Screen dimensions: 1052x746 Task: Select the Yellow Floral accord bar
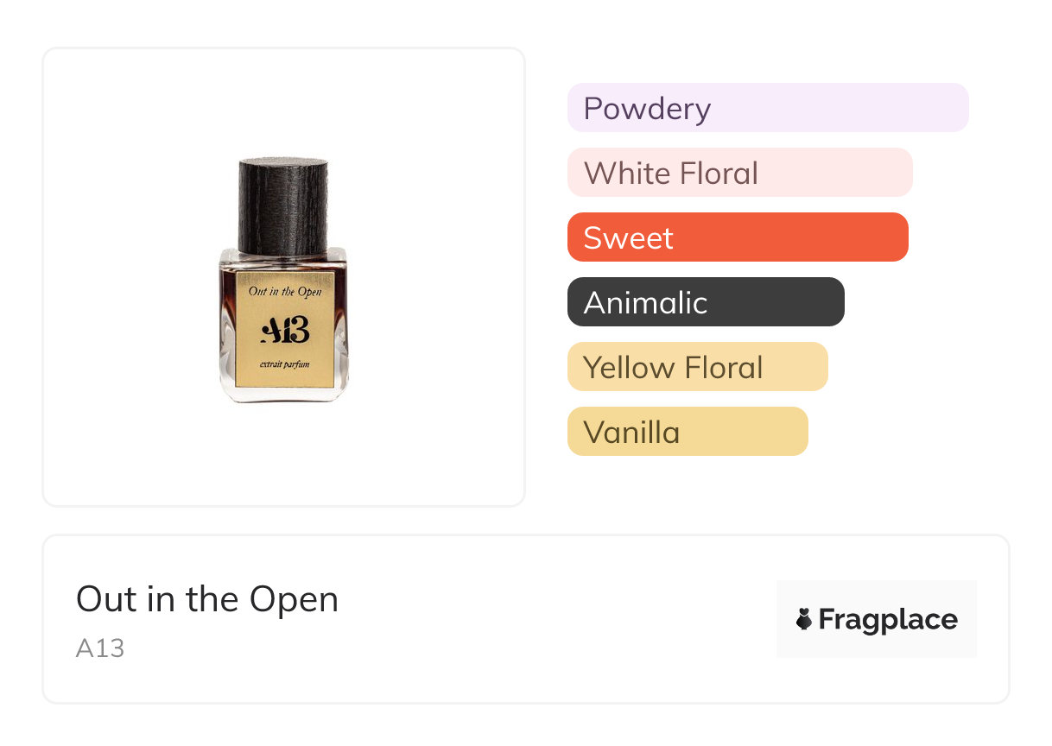click(x=697, y=367)
